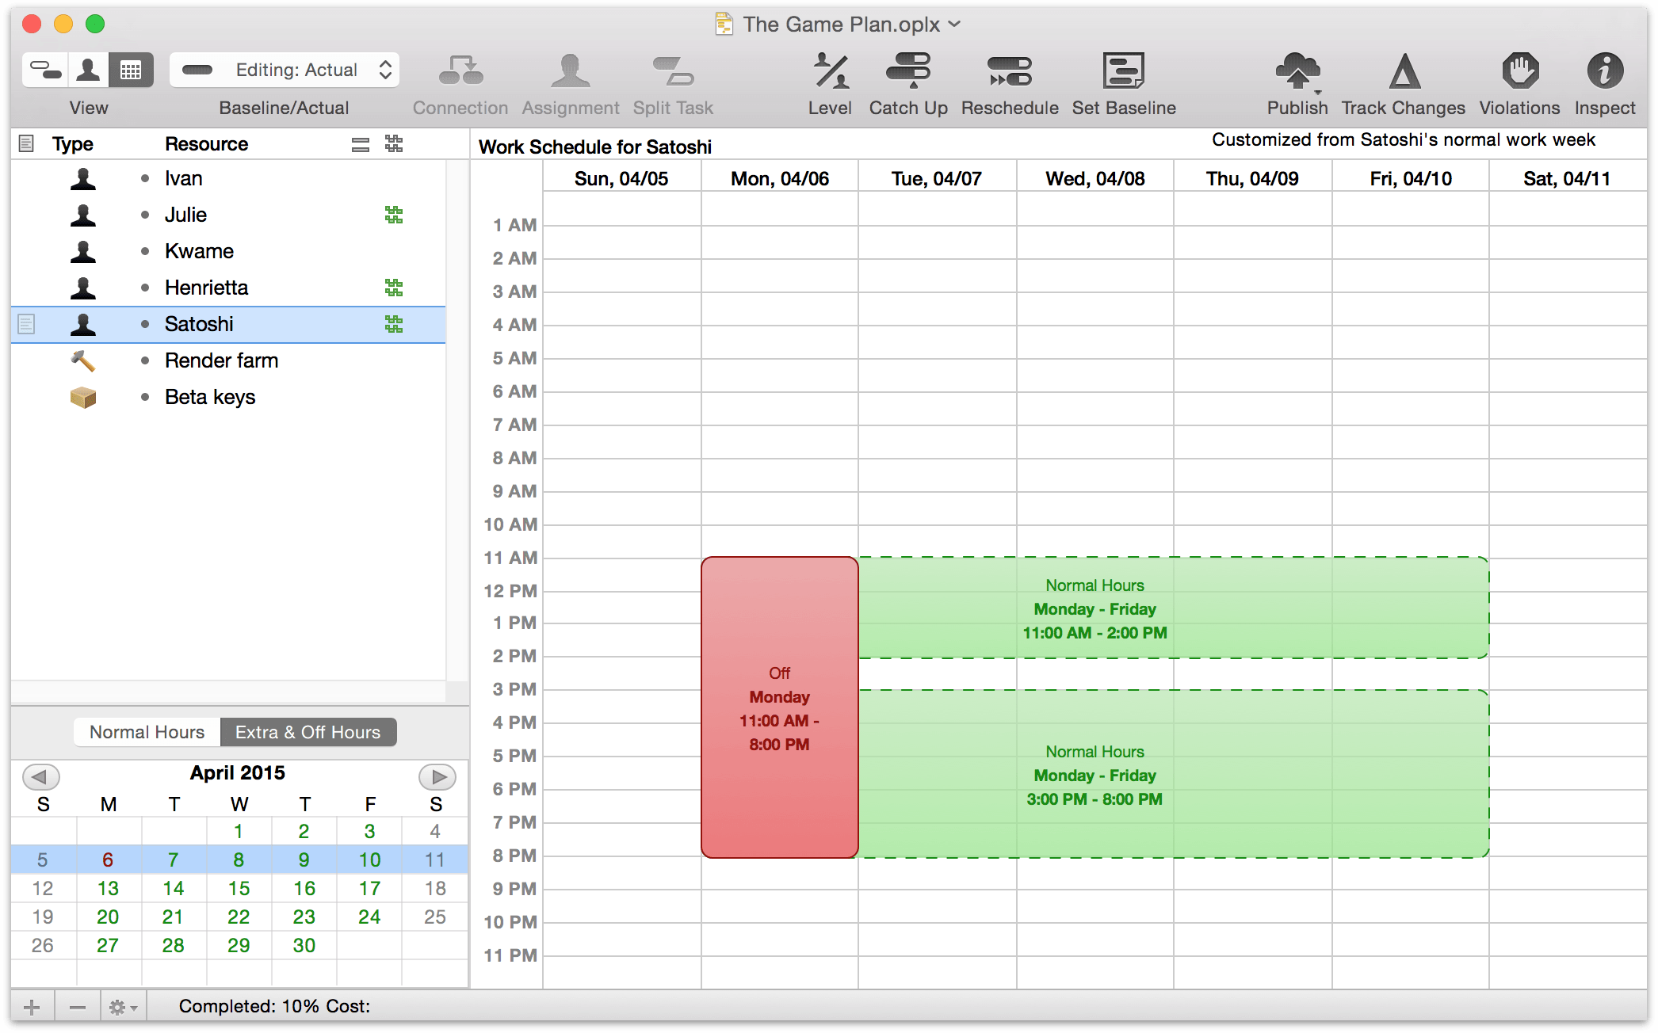Click Satoshi's custom schedule icon

394,324
